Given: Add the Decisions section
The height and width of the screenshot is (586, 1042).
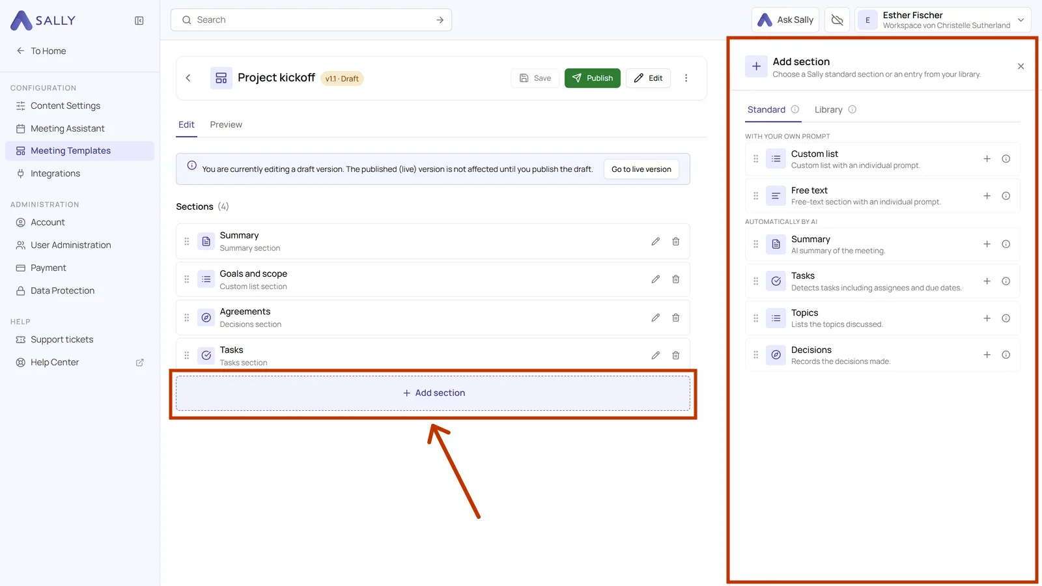Looking at the screenshot, I should (987, 355).
